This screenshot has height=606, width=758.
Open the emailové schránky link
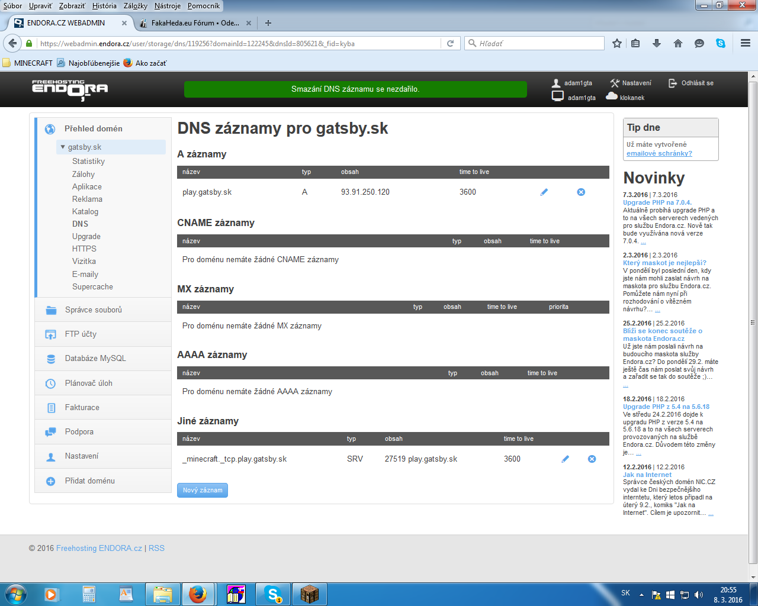click(659, 153)
